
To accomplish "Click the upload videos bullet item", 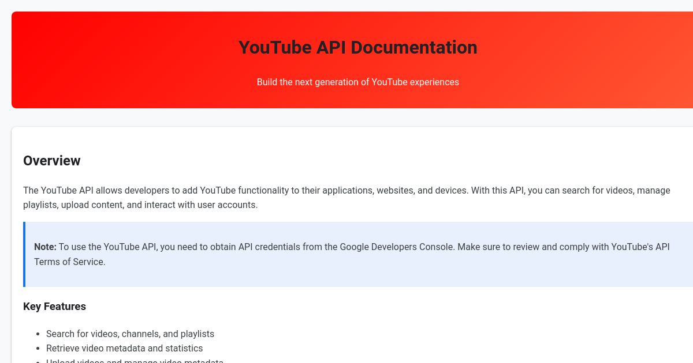I will (x=135, y=361).
